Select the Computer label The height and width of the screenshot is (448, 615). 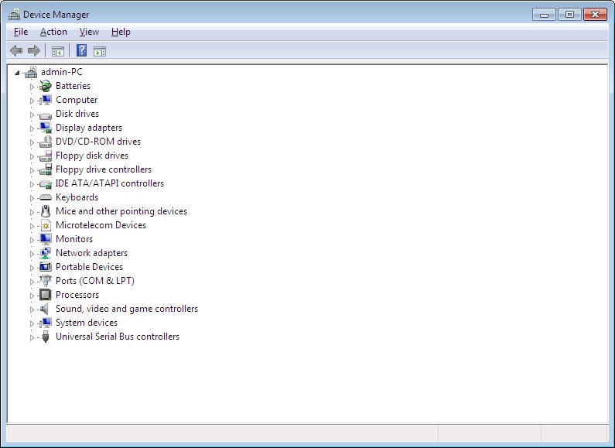[x=77, y=100]
